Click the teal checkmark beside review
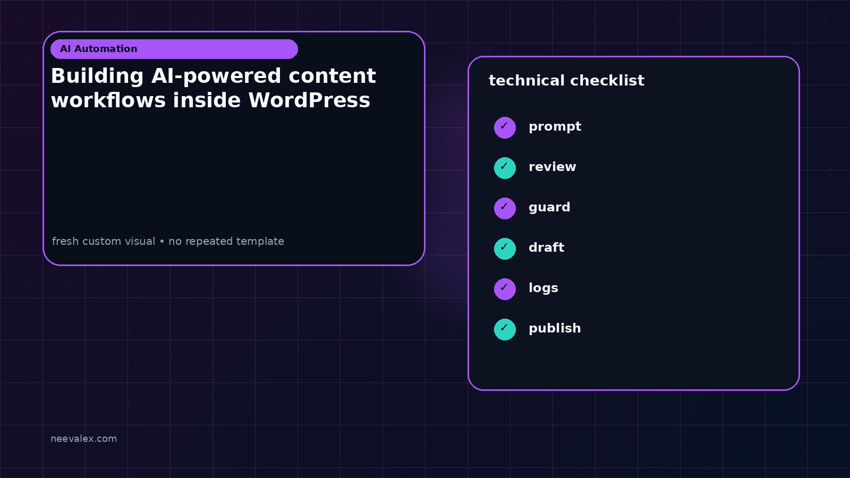850x478 pixels. (505, 168)
